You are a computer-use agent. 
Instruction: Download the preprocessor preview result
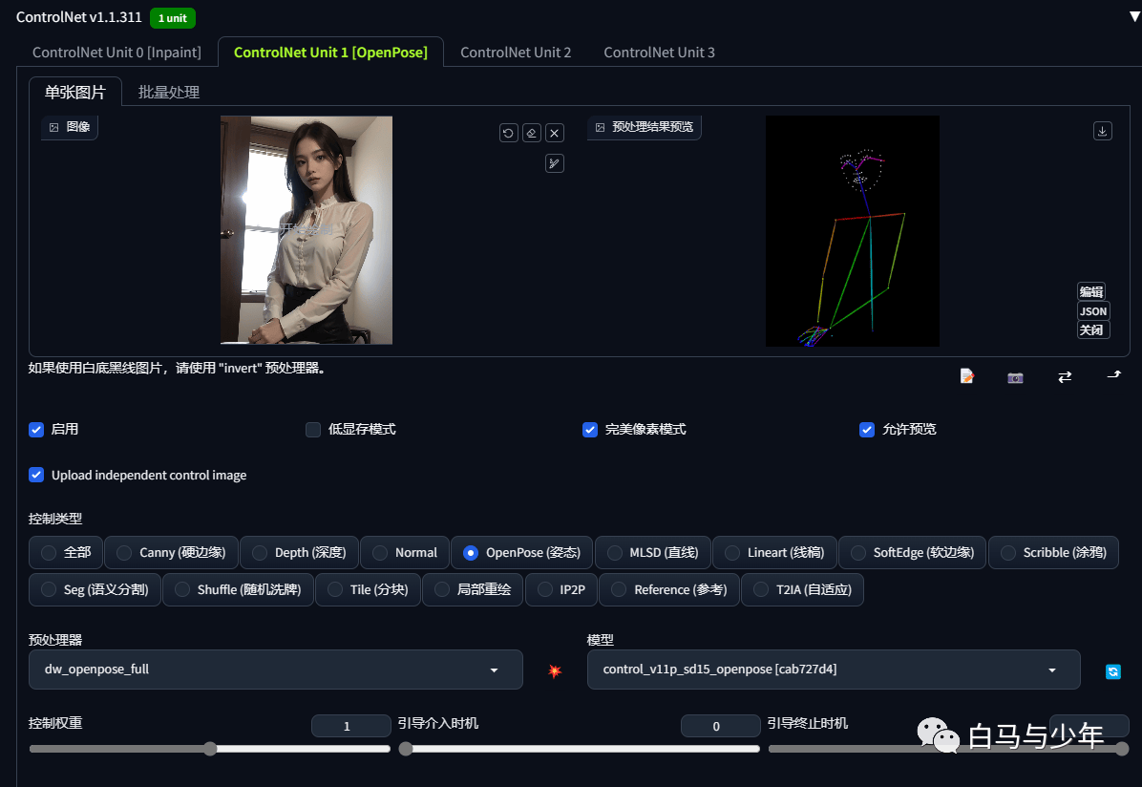coord(1103,131)
